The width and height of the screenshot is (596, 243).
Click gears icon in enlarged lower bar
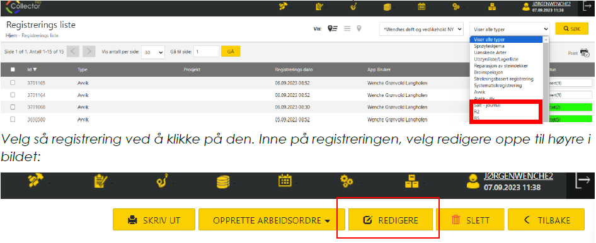(347, 181)
